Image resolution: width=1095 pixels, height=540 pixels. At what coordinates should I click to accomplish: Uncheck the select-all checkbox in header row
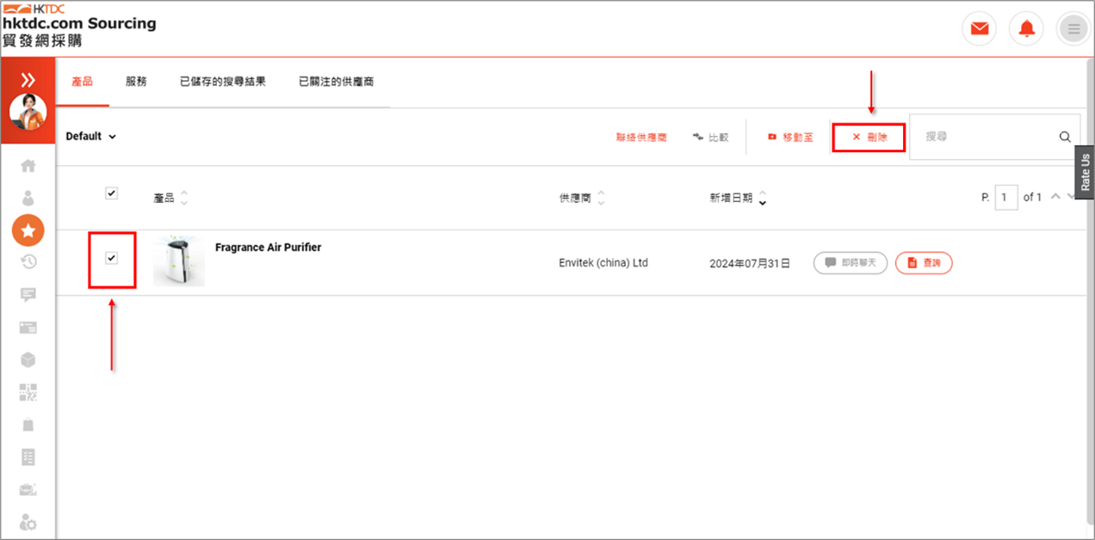click(111, 193)
